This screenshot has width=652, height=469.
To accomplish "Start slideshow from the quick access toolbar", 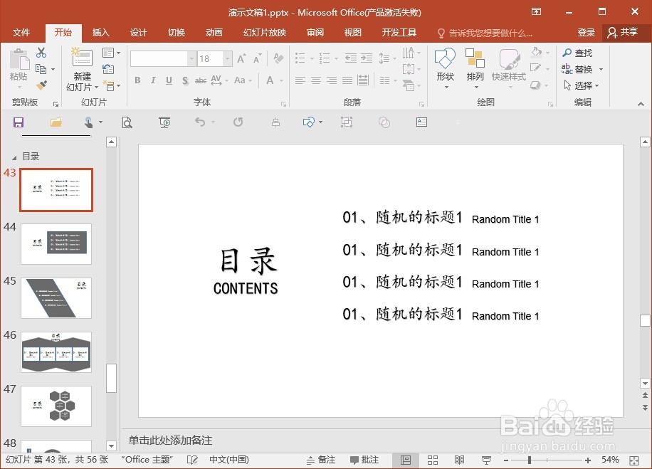I will click(165, 122).
